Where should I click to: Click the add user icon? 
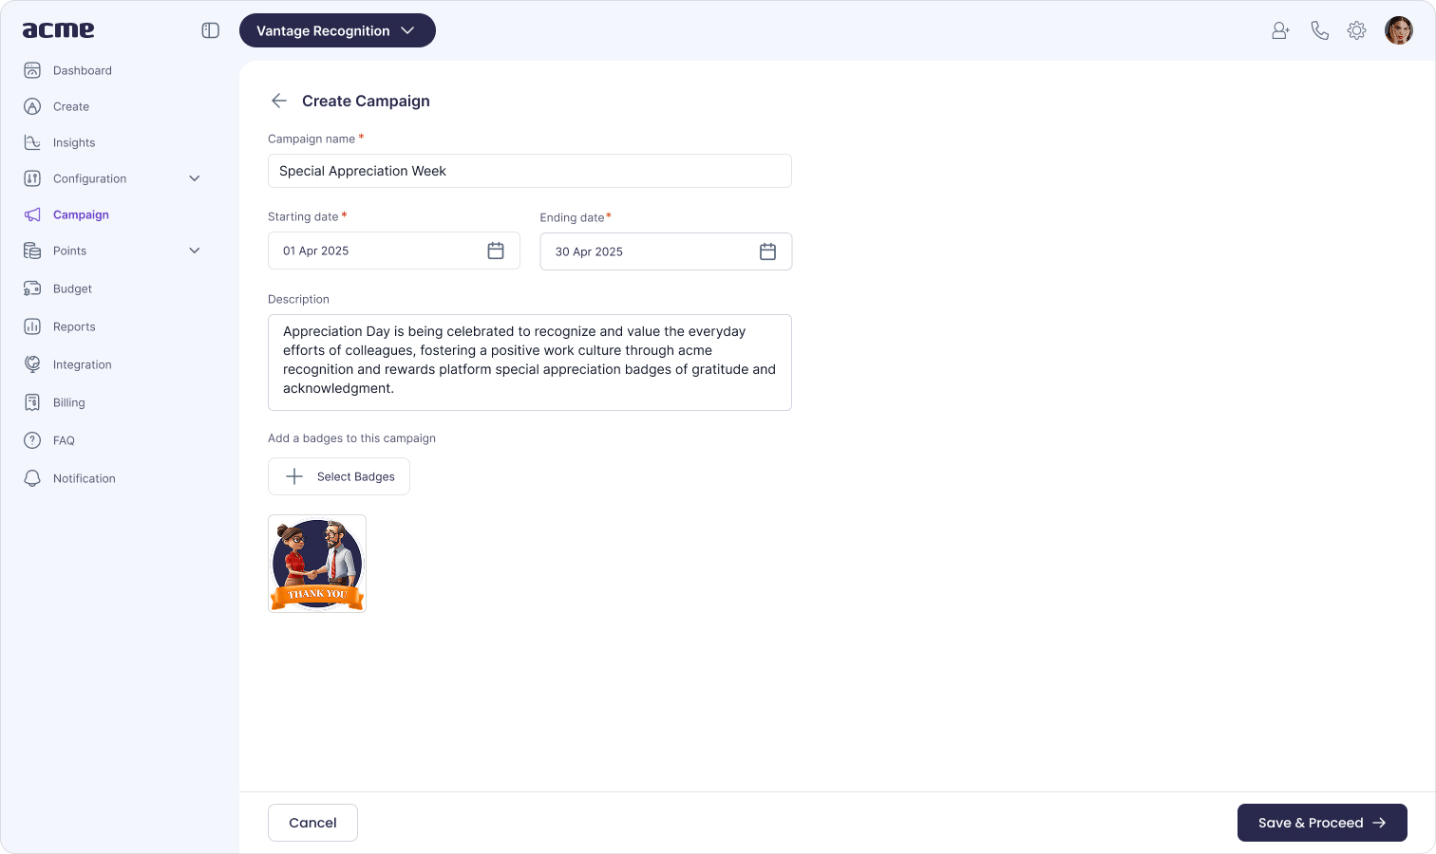[1281, 30]
